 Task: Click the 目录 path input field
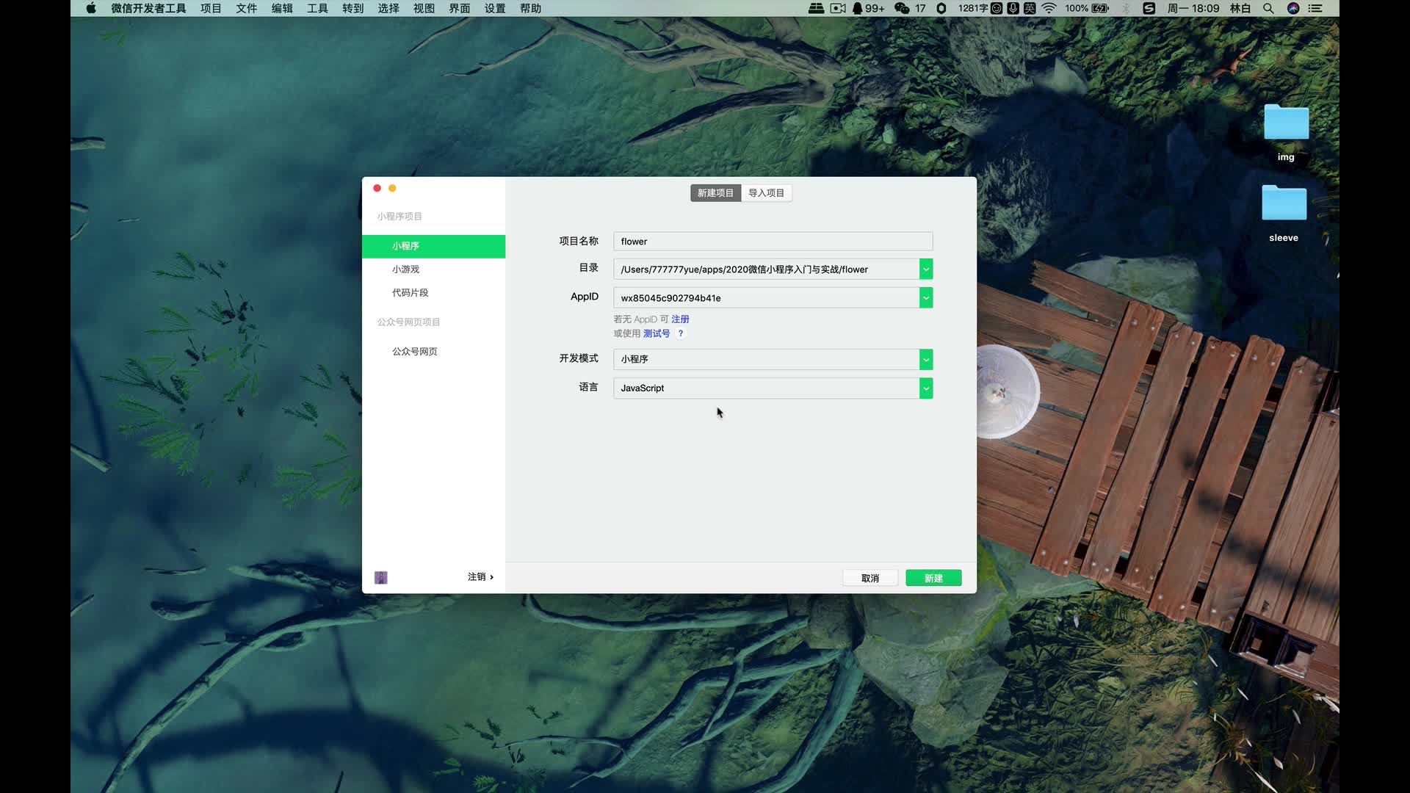tap(766, 269)
